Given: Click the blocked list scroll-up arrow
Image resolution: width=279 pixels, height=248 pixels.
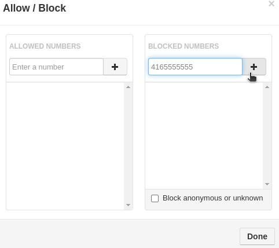Looking at the screenshot, I should point(267,87).
